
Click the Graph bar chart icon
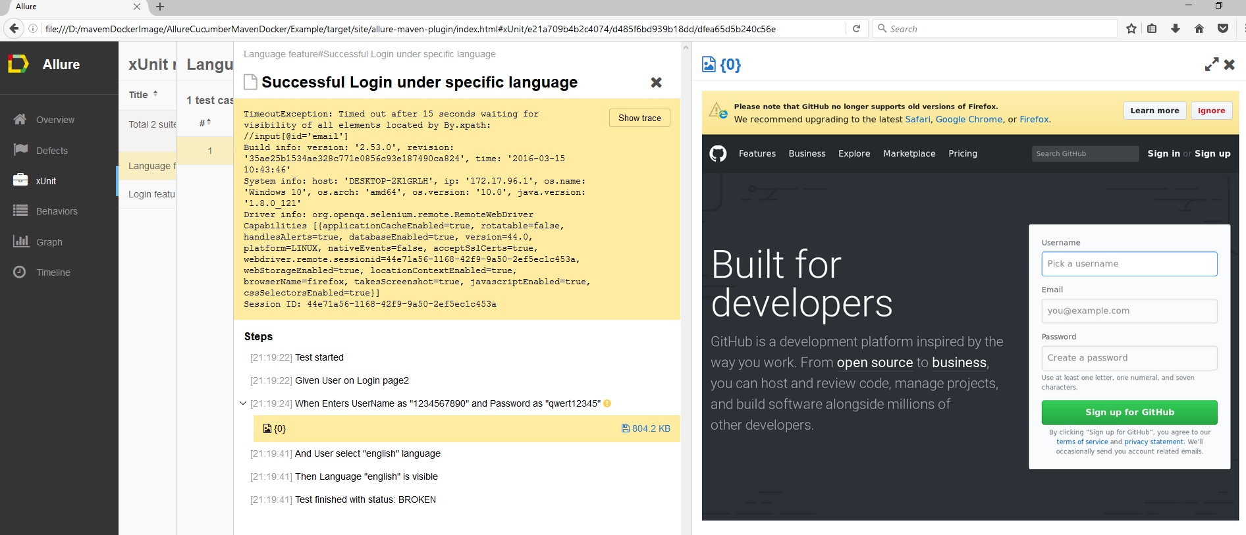[x=20, y=241]
